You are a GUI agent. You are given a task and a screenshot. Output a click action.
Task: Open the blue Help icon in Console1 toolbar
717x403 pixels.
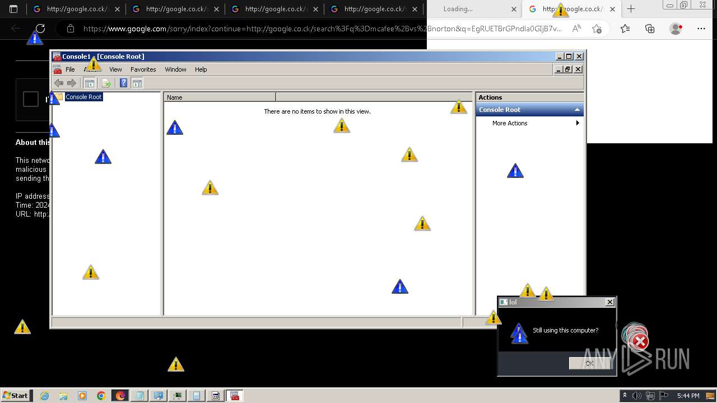(124, 83)
